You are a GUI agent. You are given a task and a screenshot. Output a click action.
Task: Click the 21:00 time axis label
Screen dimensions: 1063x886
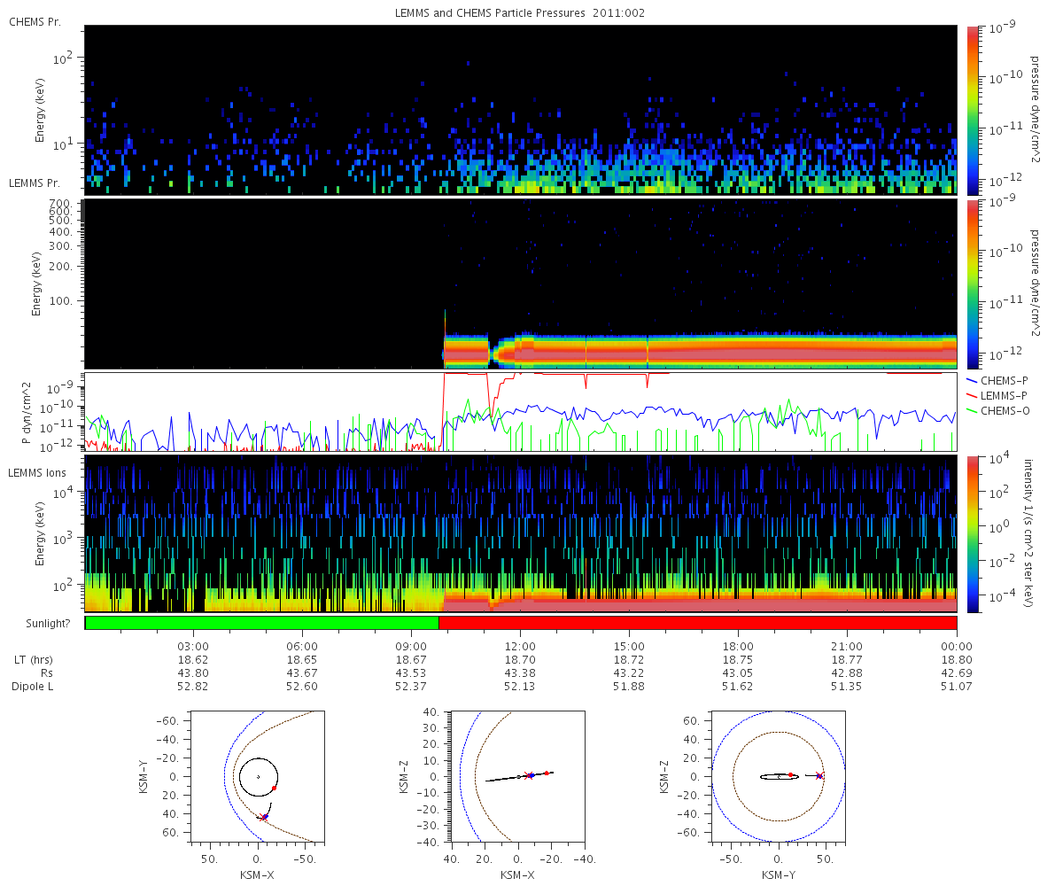tap(847, 646)
